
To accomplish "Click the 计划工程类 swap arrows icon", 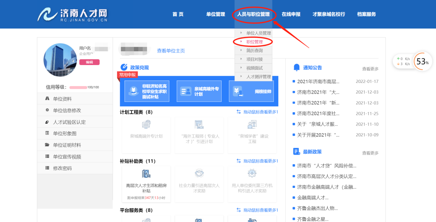I will click(x=239, y=112).
